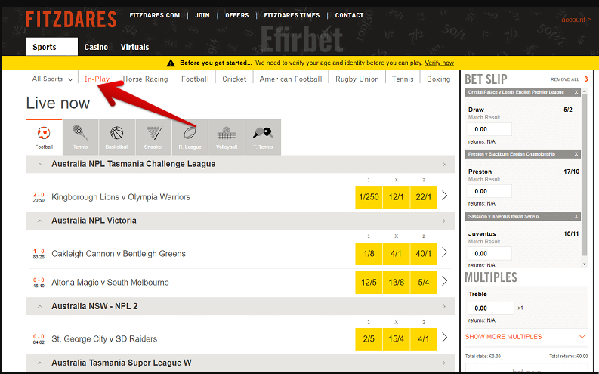Click the JOIN header link
Viewport: 599px width, 374px height.
(202, 15)
